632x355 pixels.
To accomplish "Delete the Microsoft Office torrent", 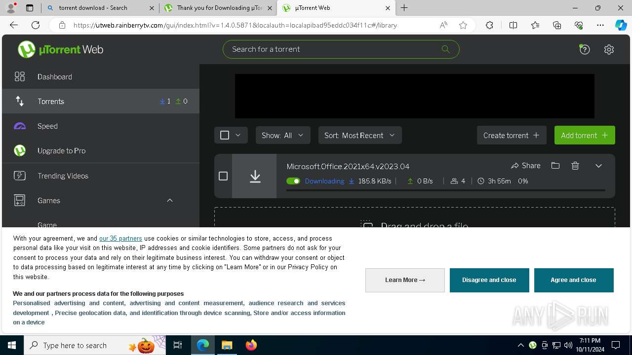I will (x=575, y=166).
